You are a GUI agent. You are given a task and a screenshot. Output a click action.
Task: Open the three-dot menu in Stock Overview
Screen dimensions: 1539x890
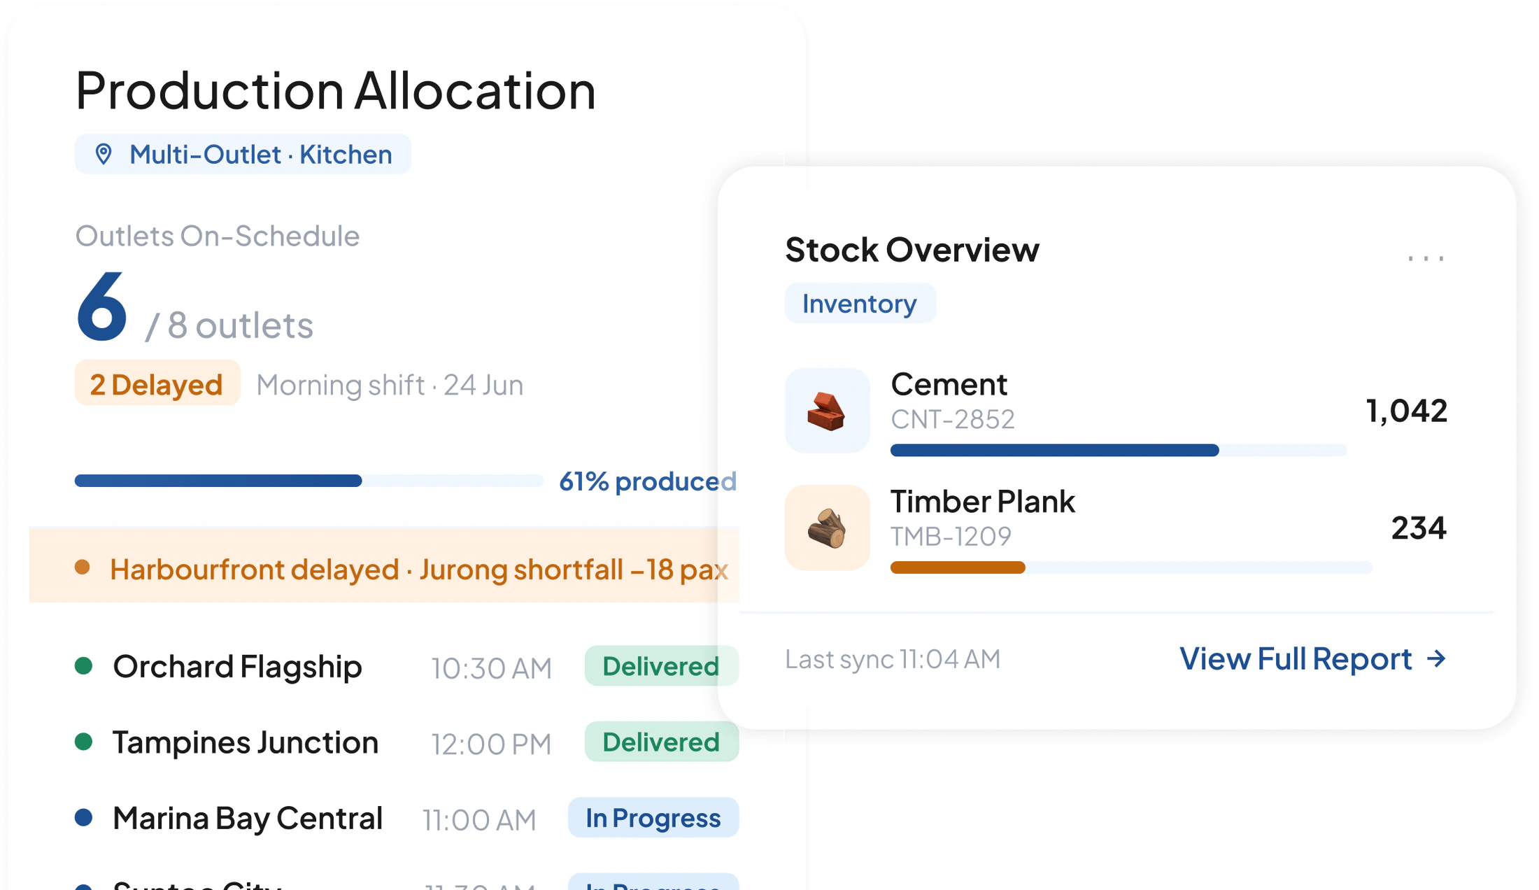coord(1425,258)
